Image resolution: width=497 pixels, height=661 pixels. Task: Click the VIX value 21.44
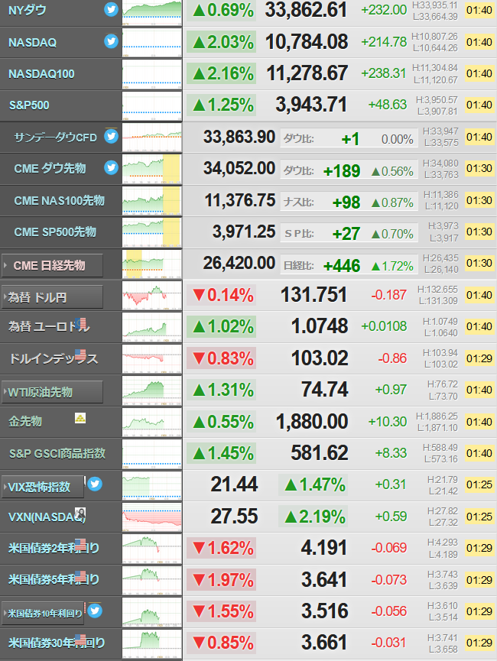coord(234,484)
